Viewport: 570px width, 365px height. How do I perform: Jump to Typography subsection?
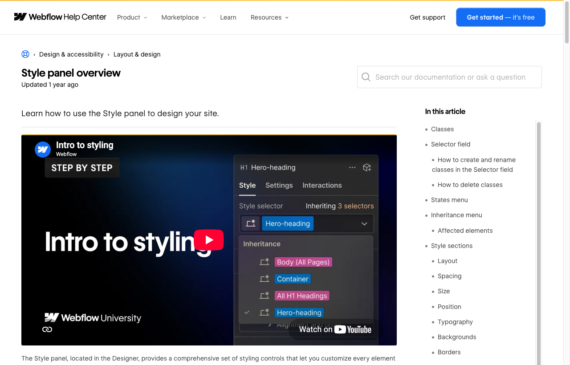coord(455,322)
